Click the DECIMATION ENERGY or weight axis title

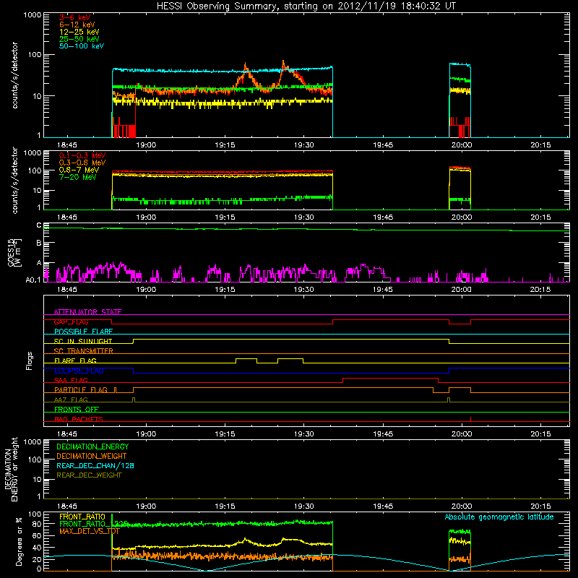12,469
